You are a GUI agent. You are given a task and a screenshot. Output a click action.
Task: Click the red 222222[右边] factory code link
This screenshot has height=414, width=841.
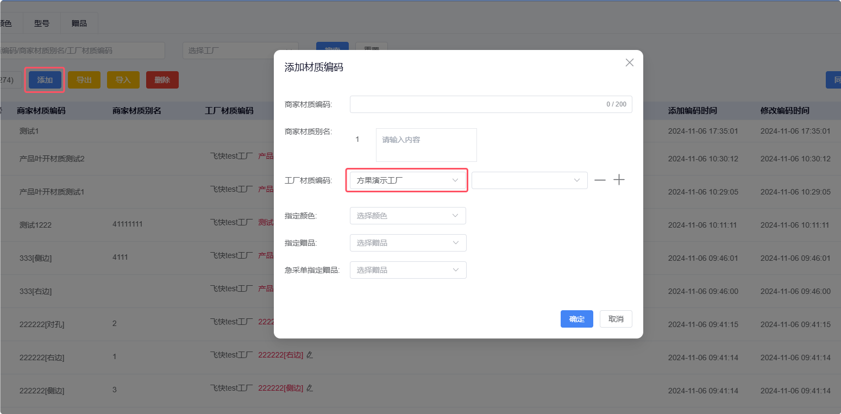click(280, 355)
